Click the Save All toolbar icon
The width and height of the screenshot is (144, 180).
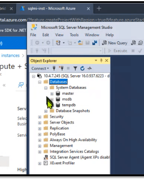(x=95, y=43)
